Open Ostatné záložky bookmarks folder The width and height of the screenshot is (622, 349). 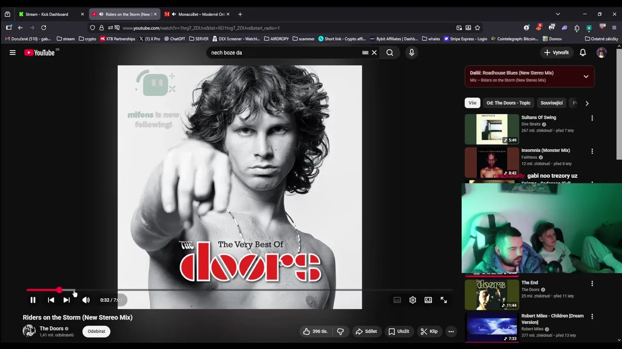[x=602, y=39]
